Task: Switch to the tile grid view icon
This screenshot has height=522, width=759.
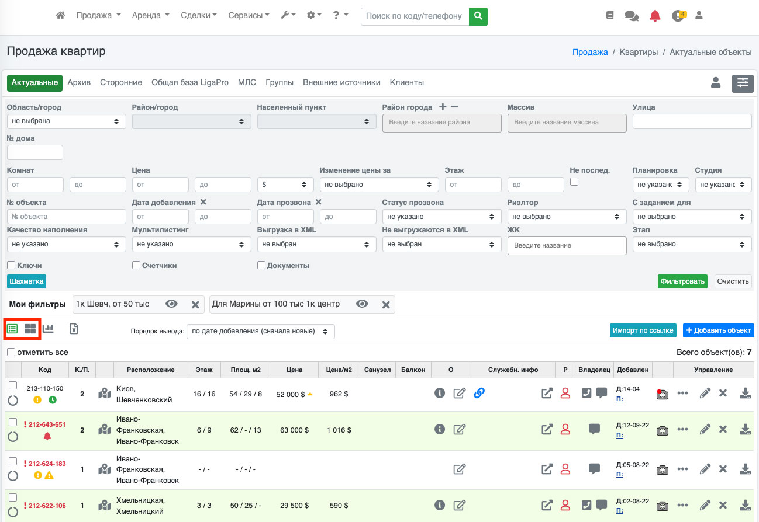Action: click(30, 329)
